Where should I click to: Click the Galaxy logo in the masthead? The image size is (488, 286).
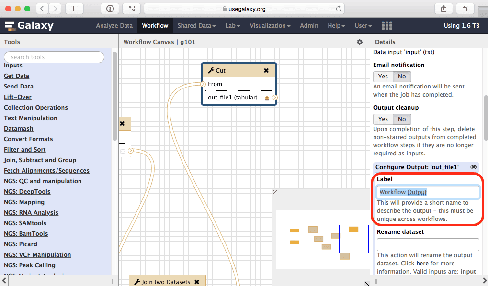pyautogui.click(x=29, y=26)
